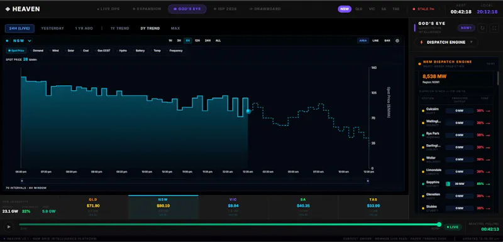
Task: Toggle the Coal series
Action: pos(85,51)
